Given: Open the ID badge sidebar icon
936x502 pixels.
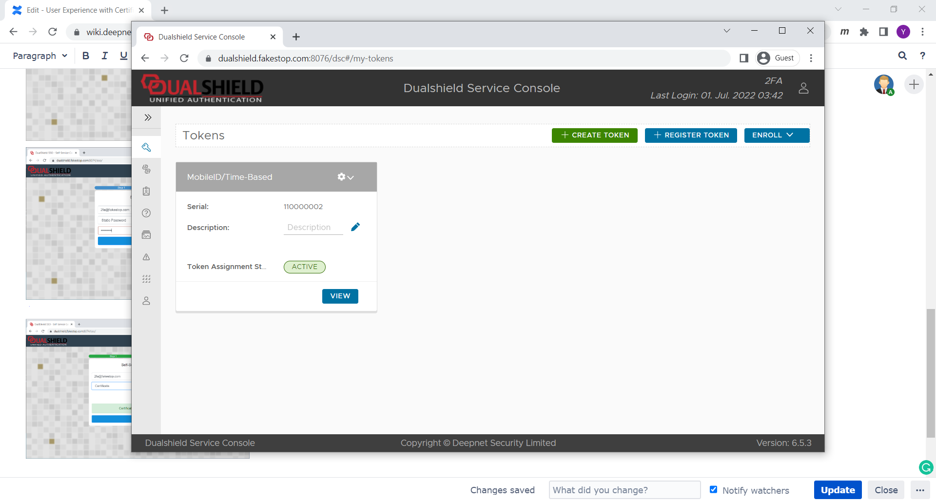Looking at the screenshot, I should tap(146, 191).
